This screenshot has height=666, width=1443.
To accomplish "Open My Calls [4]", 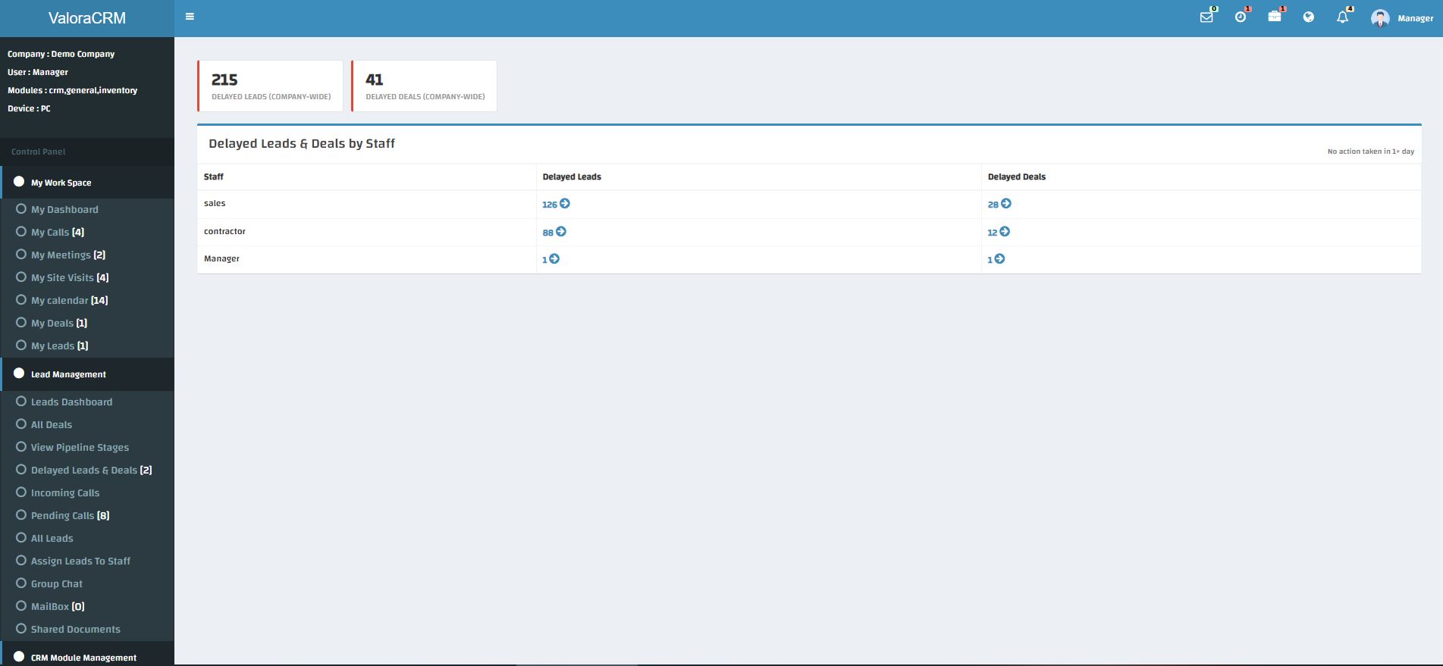I will pos(58,232).
